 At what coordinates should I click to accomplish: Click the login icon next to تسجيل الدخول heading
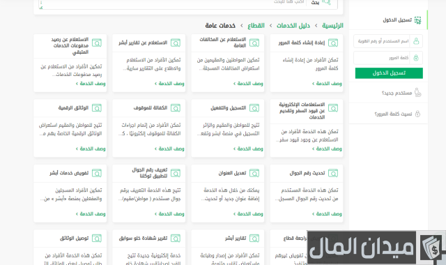click(417, 20)
